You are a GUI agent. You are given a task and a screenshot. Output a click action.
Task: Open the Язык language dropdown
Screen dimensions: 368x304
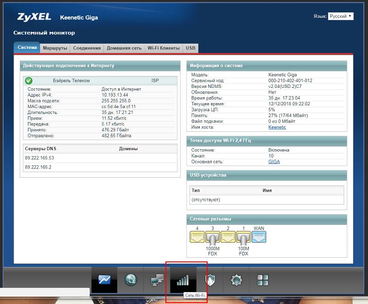(341, 16)
